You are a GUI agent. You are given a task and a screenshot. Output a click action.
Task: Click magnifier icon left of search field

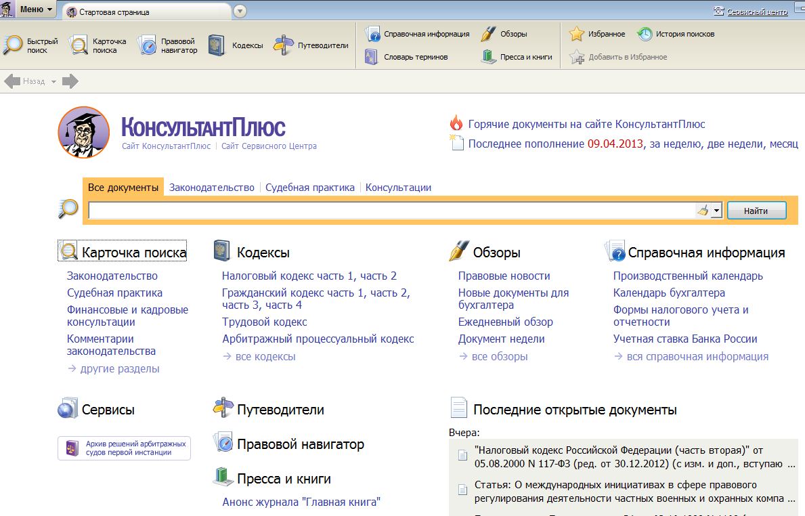[x=68, y=209]
